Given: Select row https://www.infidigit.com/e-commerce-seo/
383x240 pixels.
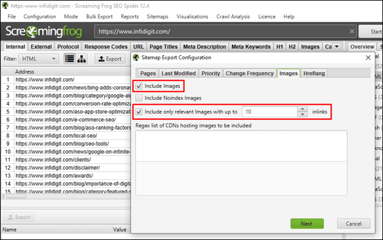Looking at the screenshot, I should tap(66, 119).
